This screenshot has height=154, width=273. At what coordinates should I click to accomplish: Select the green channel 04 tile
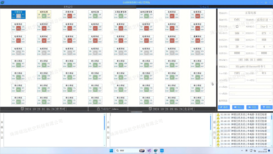pos(95,15)
